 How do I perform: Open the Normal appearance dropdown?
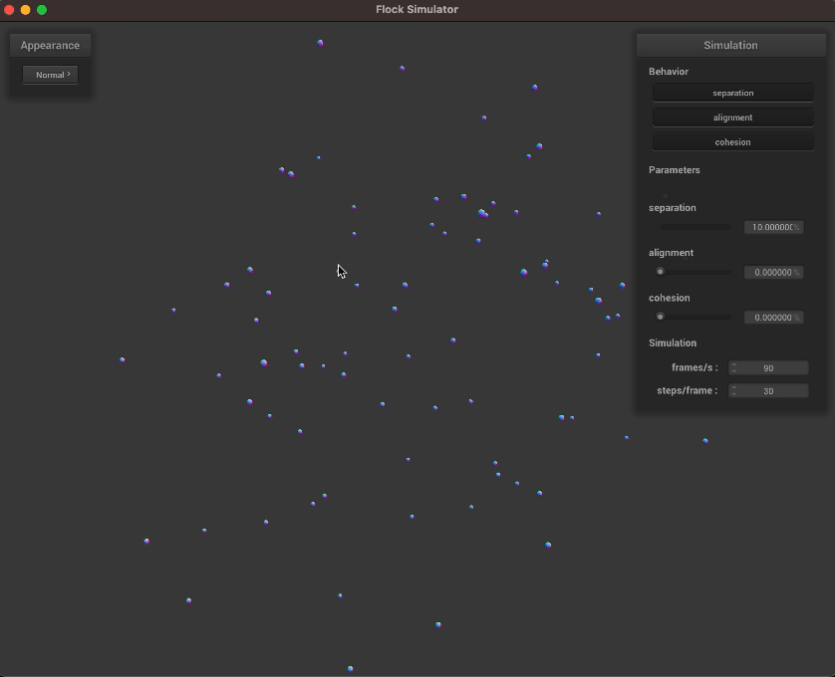[x=51, y=75]
